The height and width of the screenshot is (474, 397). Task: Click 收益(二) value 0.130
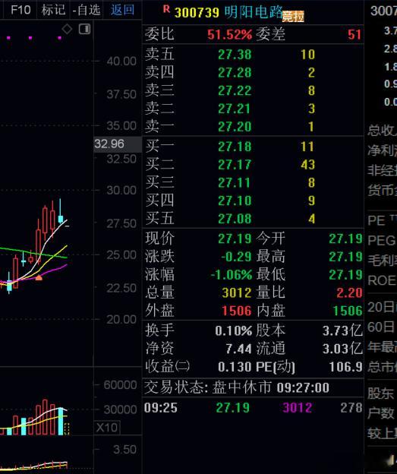tap(235, 367)
